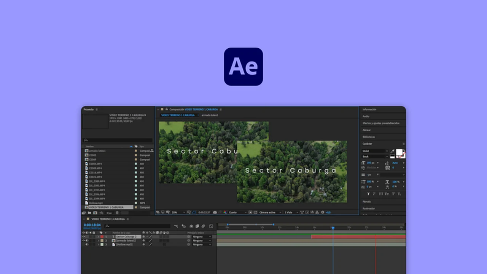The height and width of the screenshot is (274, 487).
Task: Open the Cuarto resolution dropdown
Action: pyautogui.click(x=237, y=212)
